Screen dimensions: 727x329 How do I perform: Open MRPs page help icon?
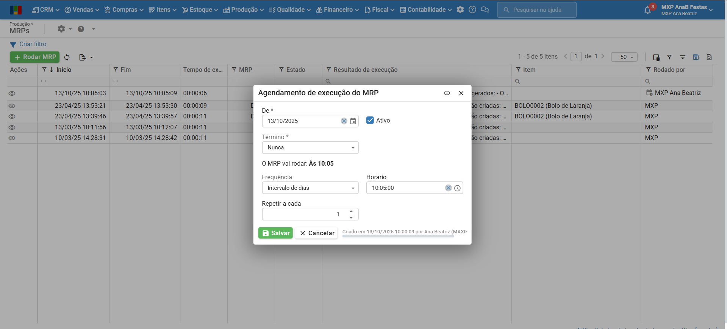coord(81,29)
